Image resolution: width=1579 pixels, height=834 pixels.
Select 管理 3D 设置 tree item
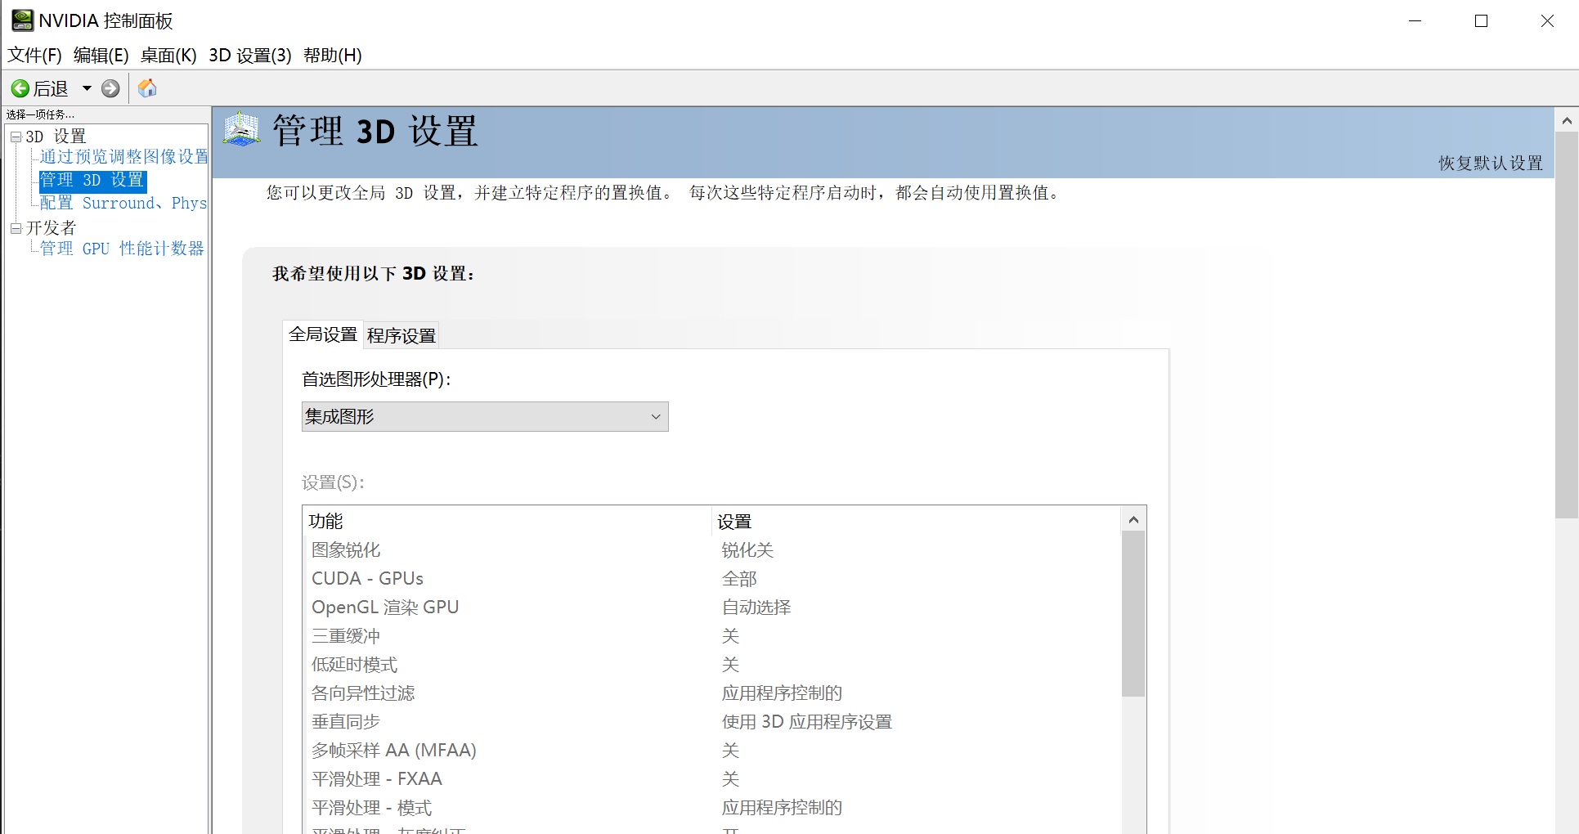(x=92, y=180)
